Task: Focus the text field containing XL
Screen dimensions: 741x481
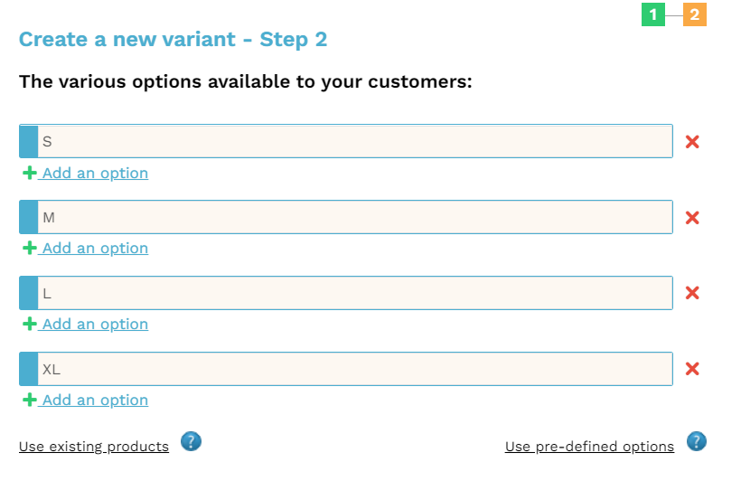Action: tap(355, 369)
